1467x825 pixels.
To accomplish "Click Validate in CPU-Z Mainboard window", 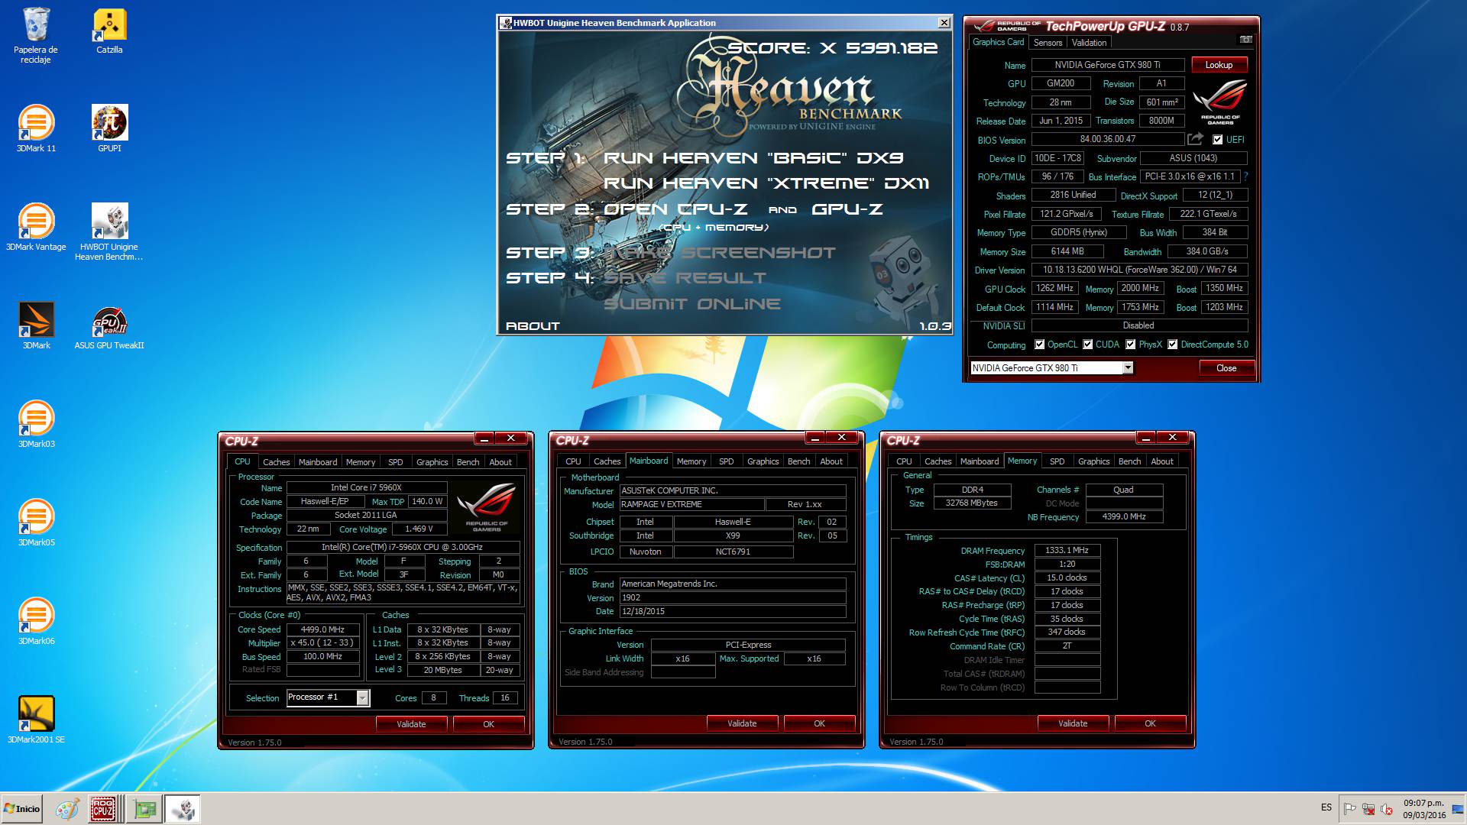I will (742, 723).
